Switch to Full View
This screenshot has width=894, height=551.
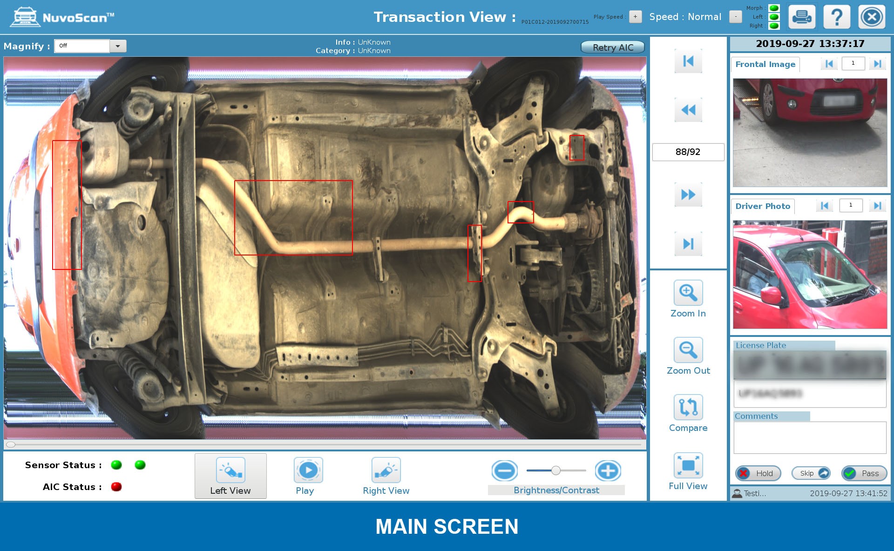688,465
